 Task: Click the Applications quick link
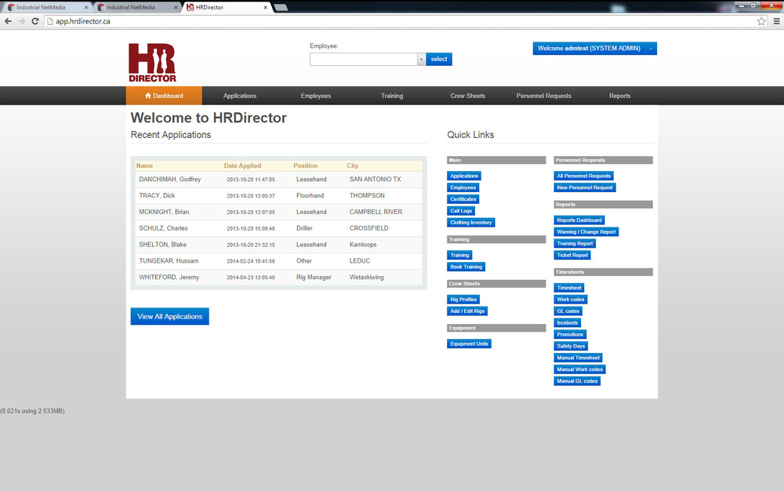click(464, 176)
